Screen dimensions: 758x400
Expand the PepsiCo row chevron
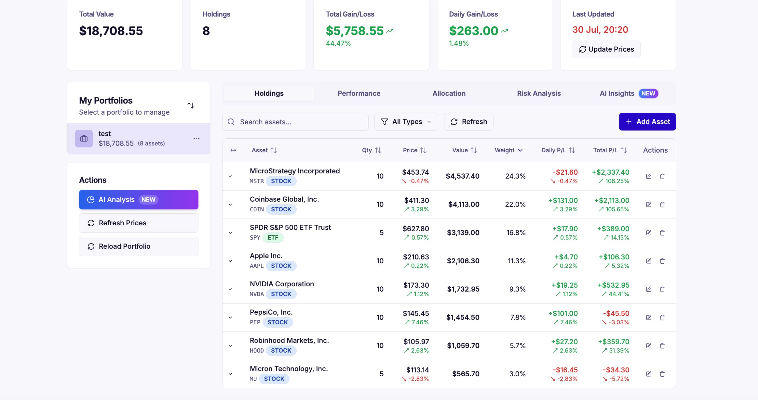(230, 318)
